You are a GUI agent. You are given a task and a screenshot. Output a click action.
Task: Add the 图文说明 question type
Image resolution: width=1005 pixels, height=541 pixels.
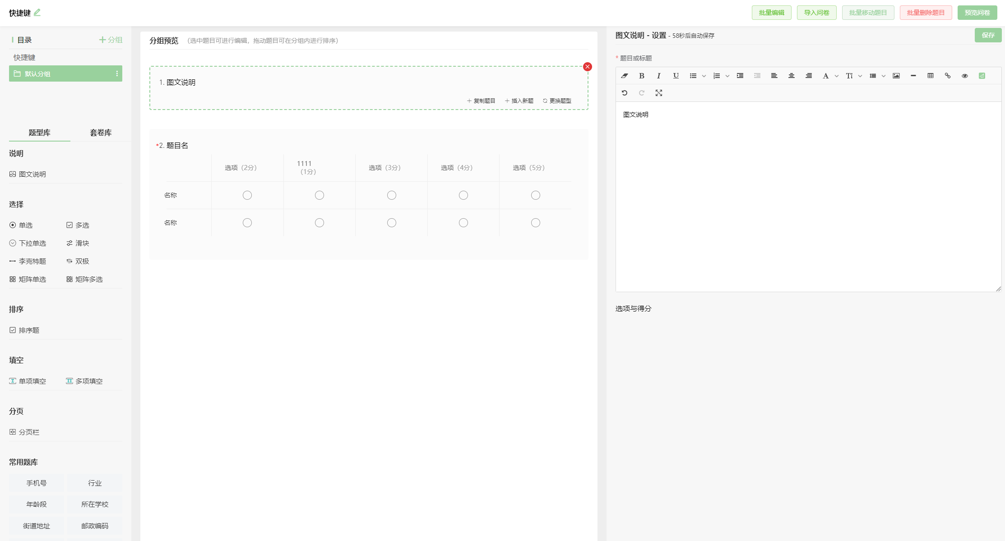(28, 174)
